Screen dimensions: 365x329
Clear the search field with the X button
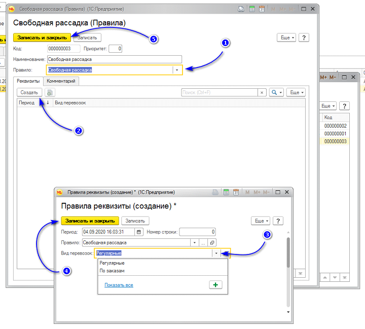pos(262,93)
